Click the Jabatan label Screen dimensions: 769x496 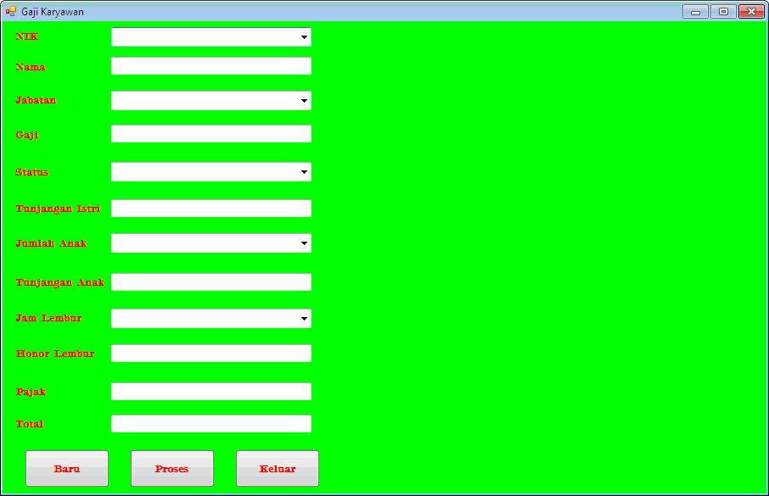point(36,101)
